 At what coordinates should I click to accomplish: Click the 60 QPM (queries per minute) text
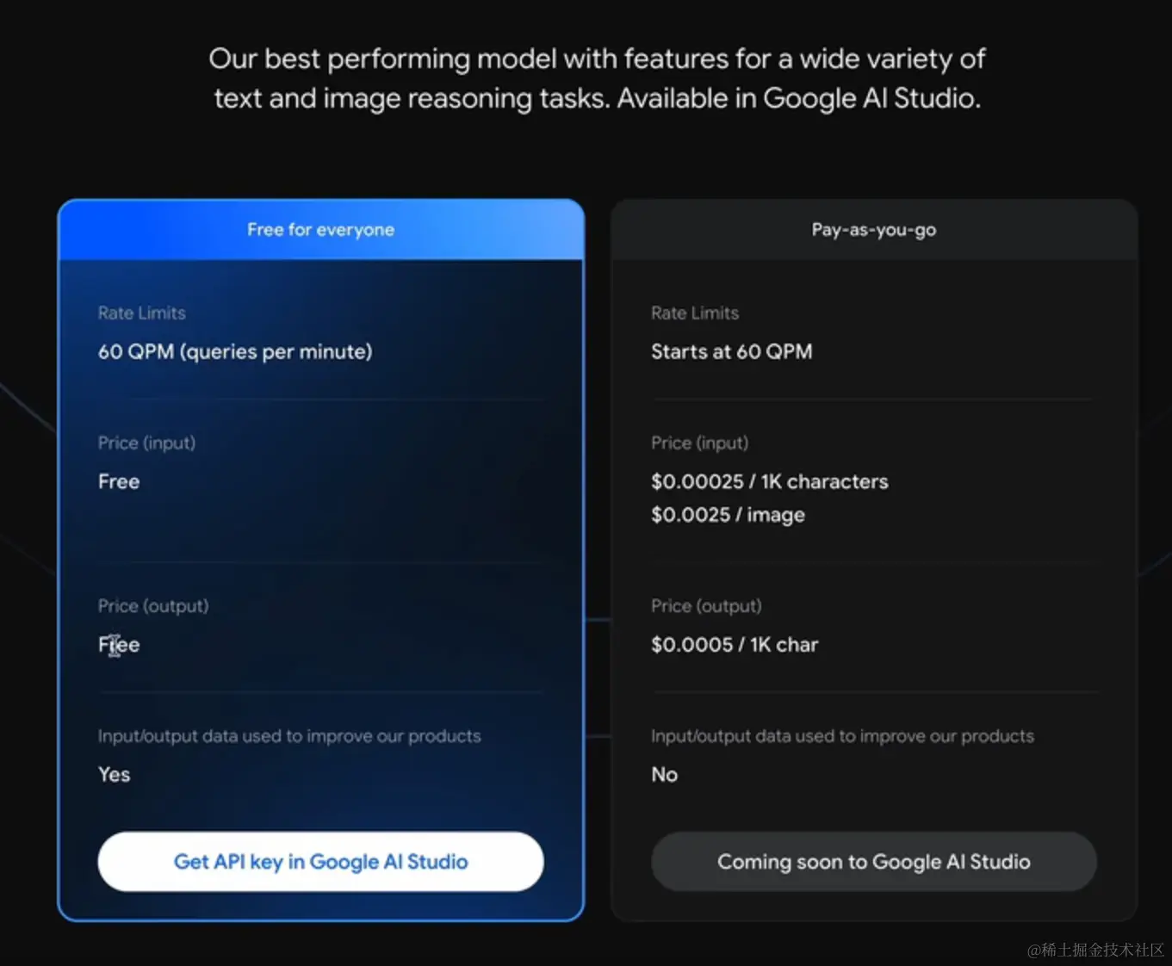(235, 351)
